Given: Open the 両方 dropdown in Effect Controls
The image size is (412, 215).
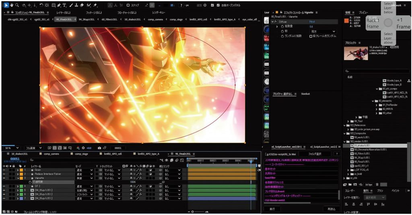Looking at the screenshot, I should click(x=323, y=31).
